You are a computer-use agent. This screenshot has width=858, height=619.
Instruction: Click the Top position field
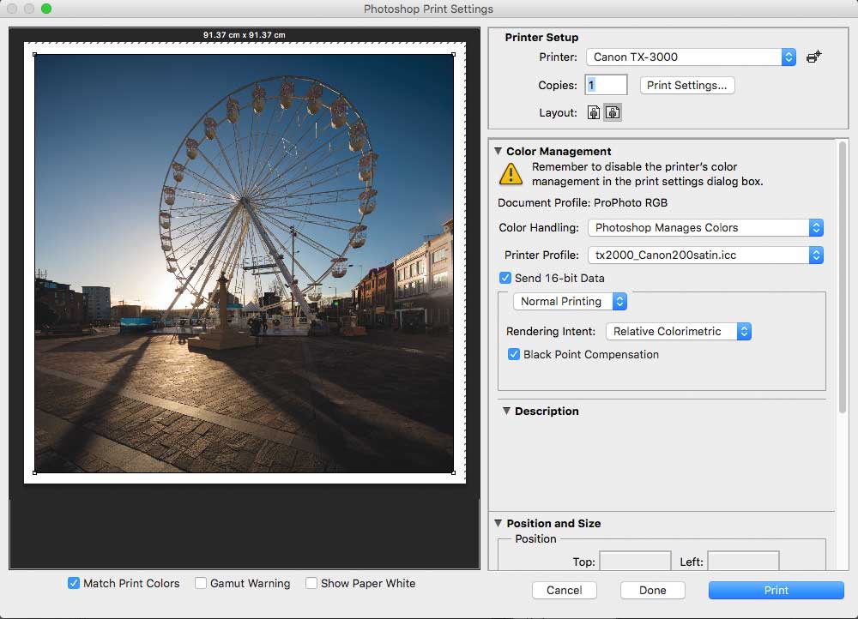coord(635,561)
